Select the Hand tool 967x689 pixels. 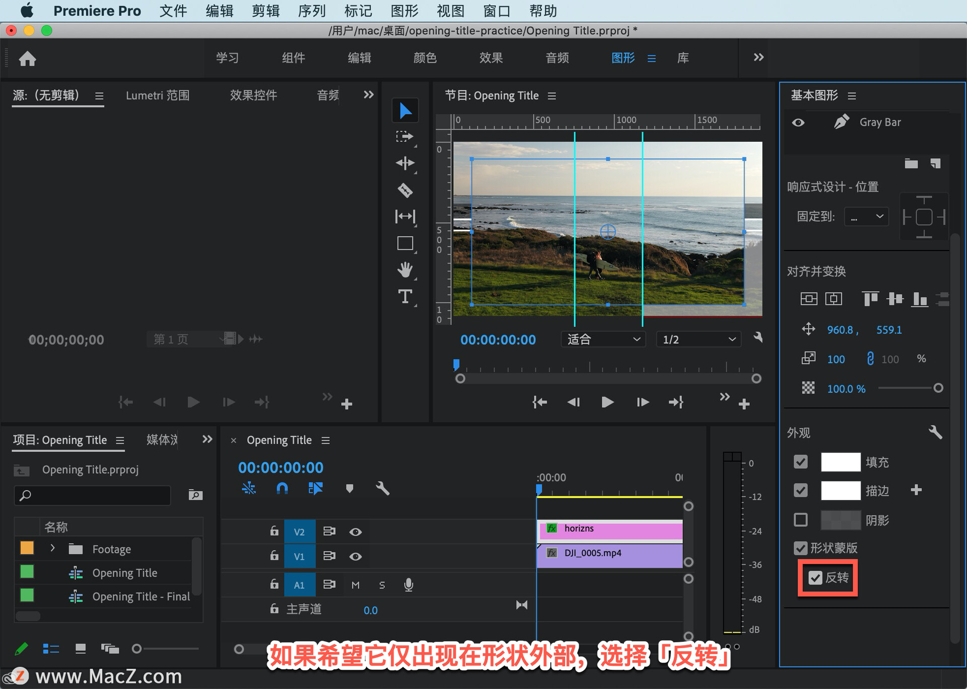pos(405,270)
